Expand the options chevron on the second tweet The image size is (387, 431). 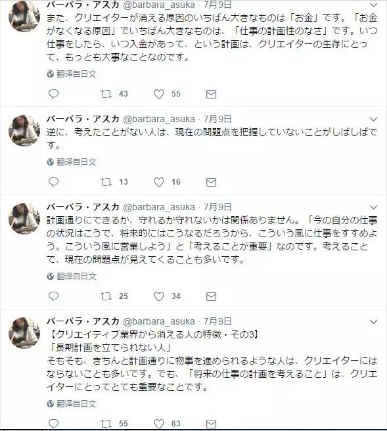point(373,120)
